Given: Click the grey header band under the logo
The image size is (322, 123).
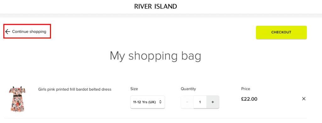Looking at the screenshot, I should pyautogui.click(x=161, y=15).
